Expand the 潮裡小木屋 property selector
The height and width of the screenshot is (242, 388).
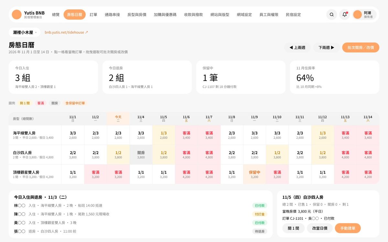pyautogui.click(x=25, y=32)
